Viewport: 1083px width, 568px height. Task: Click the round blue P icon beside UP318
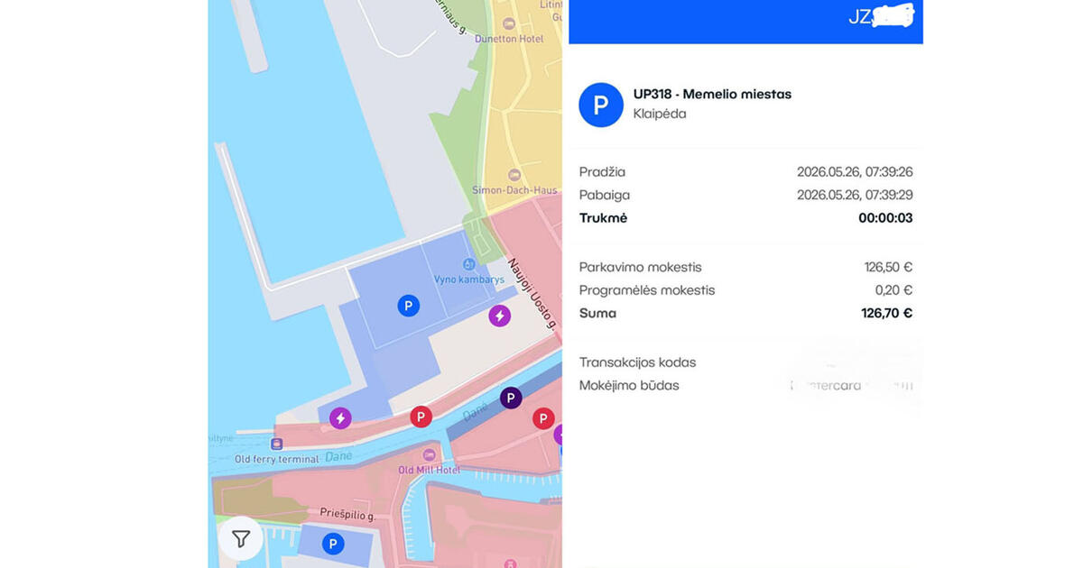point(601,105)
